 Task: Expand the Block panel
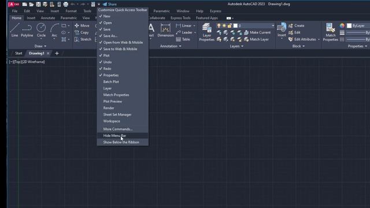click(298, 46)
